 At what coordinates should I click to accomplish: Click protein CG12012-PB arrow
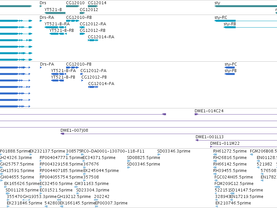click(x=82, y=80)
